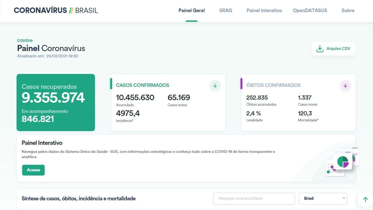Click the Óbitos Confirmados card heading
Image resolution: width=373 pixels, height=210 pixels.
(273, 85)
